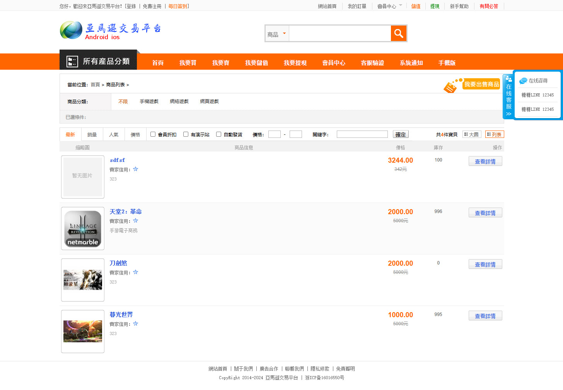The height and width of the screenshot is (390, 563).
Task: Click the sell product orange button
Action: pos(481,84)
